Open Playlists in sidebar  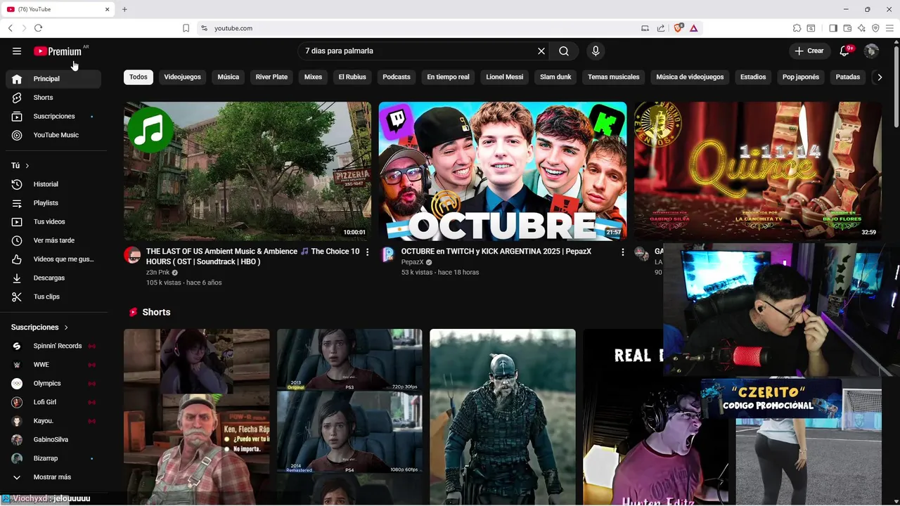pos(53,203)
